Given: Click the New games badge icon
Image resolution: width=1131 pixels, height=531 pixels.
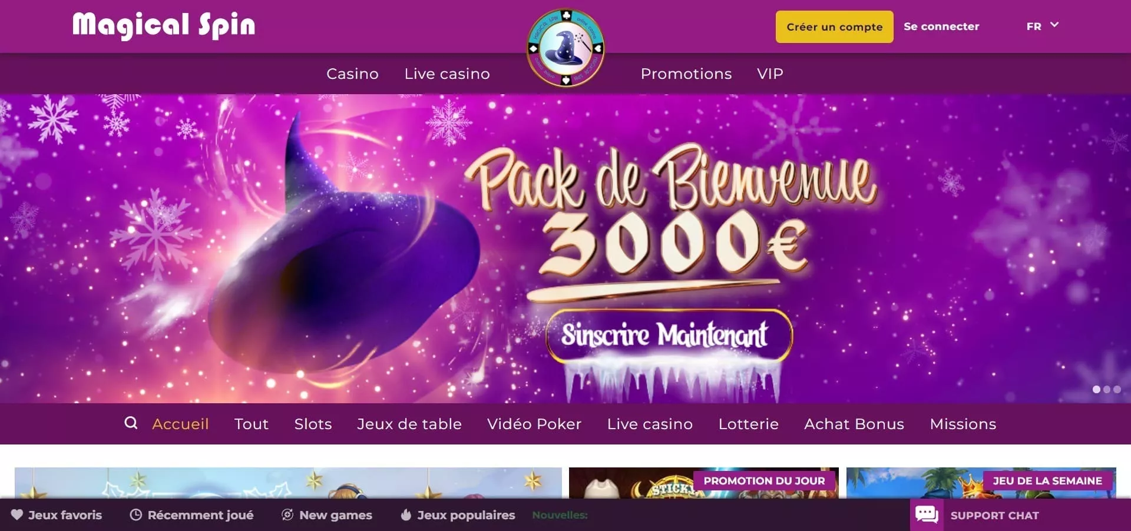Looking at the screenshot, I should point(287,515).
